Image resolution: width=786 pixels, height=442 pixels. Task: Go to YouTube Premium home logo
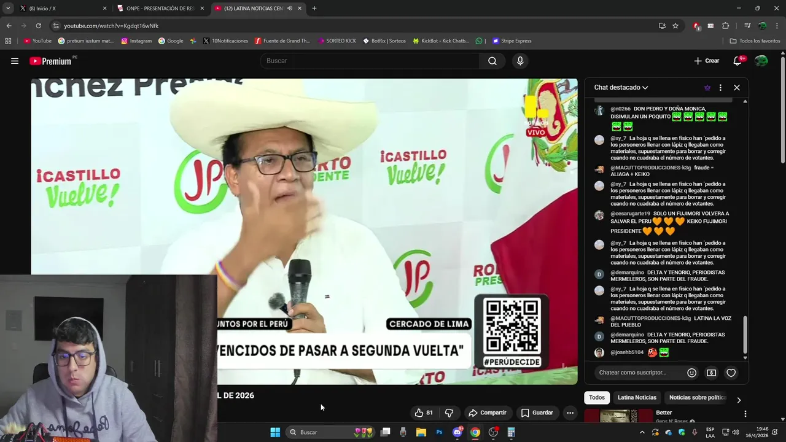tap(52, 61)
